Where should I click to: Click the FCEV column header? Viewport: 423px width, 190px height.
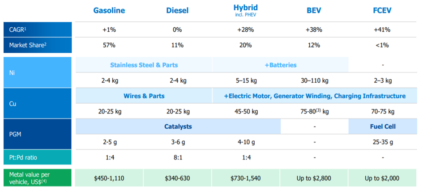pyautogui.click(x=383, y=10)
